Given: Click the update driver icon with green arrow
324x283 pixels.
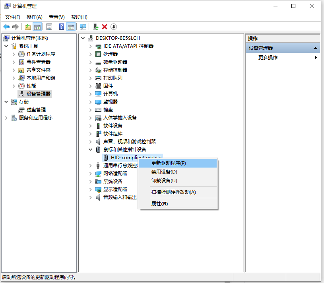Looking at the screenshot, I should (95, 27).
